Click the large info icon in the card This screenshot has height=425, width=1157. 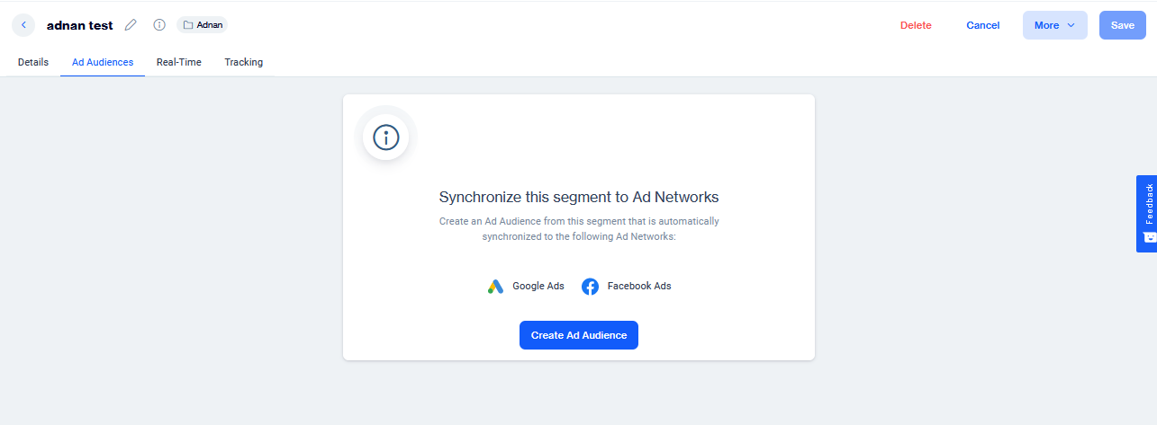coord(385,137)
